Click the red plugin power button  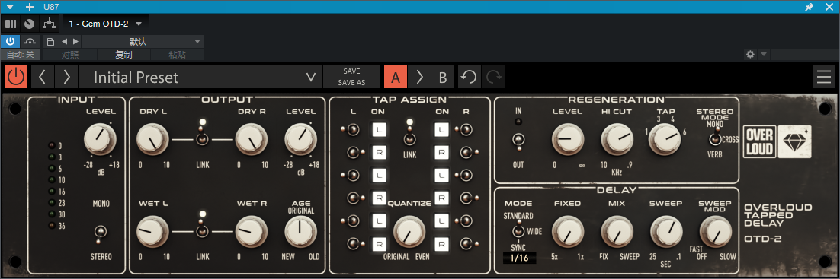[x=16, y=77]
